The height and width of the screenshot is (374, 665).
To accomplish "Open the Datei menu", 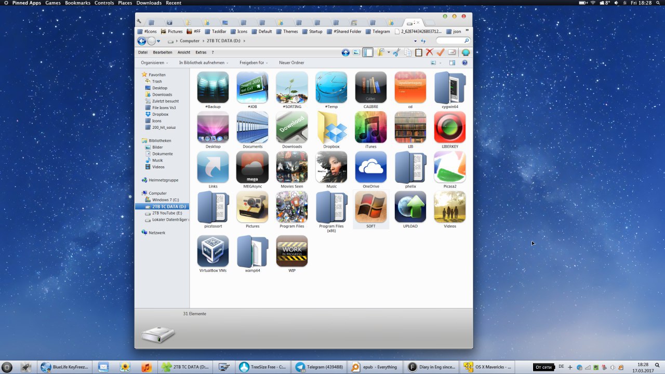I will pos(143,52).
